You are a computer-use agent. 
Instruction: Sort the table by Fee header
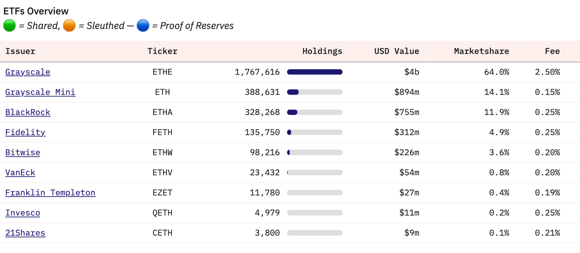(x=552, y=51)
